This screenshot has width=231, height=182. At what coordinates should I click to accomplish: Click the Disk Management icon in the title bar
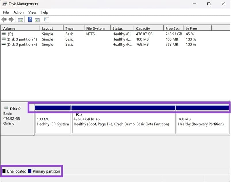4,4
